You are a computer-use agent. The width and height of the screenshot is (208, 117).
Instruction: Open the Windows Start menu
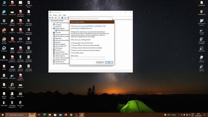pos(3,115)
